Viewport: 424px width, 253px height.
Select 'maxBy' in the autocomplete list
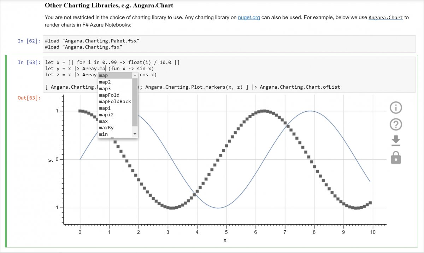pyautogui.click(x=115, y=128)
